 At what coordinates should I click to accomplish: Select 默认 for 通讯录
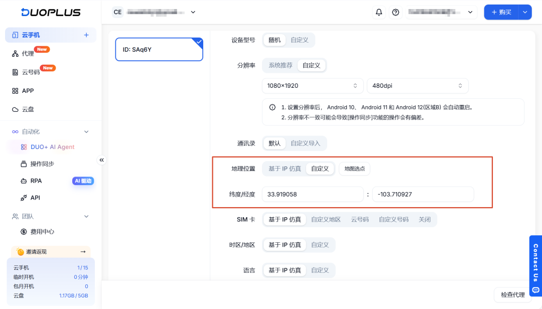click(x=275, y=143)
